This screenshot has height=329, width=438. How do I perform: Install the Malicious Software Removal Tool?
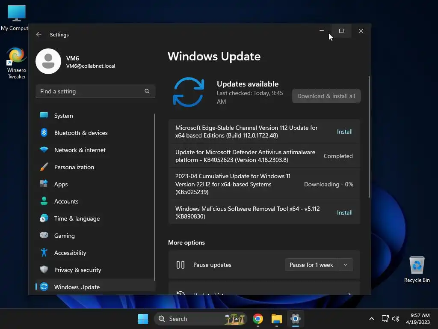(x=344, y=212)
